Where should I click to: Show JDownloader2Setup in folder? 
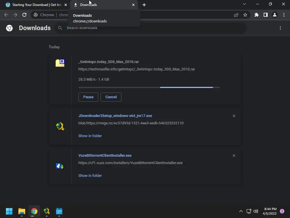tap(90, 136)
